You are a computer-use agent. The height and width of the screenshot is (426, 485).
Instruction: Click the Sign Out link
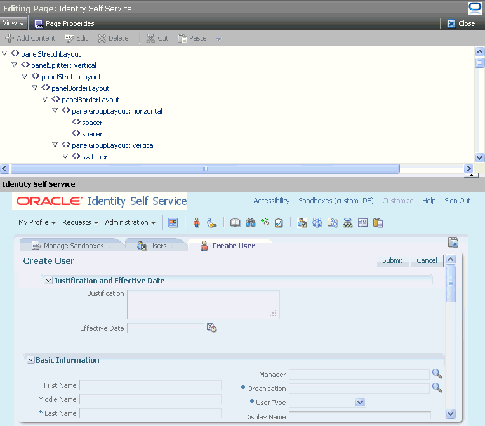pos(458,201)
